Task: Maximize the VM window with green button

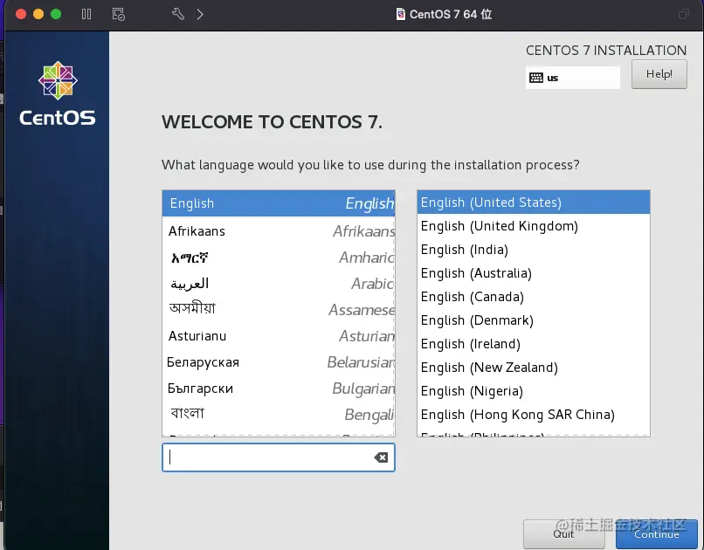Action: coord(56,14)
